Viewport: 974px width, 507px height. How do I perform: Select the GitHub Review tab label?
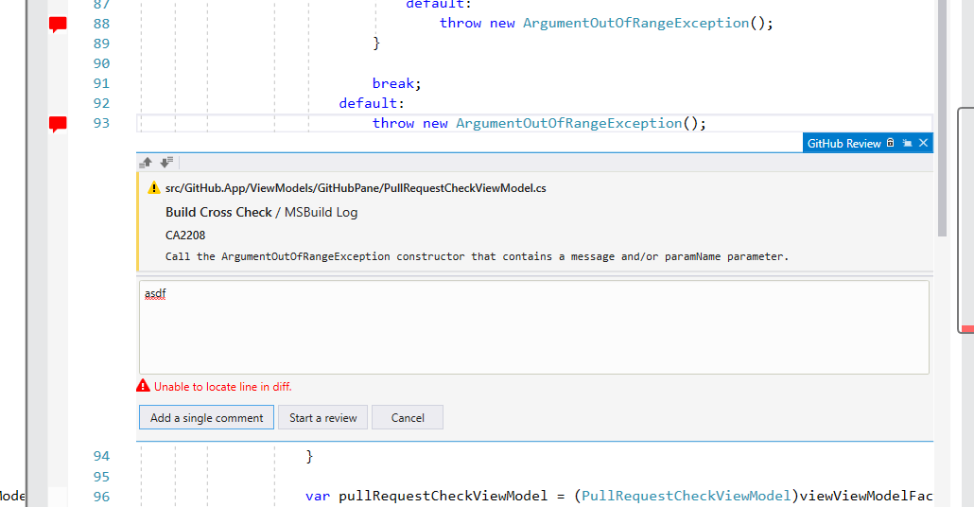click(844, 144)
